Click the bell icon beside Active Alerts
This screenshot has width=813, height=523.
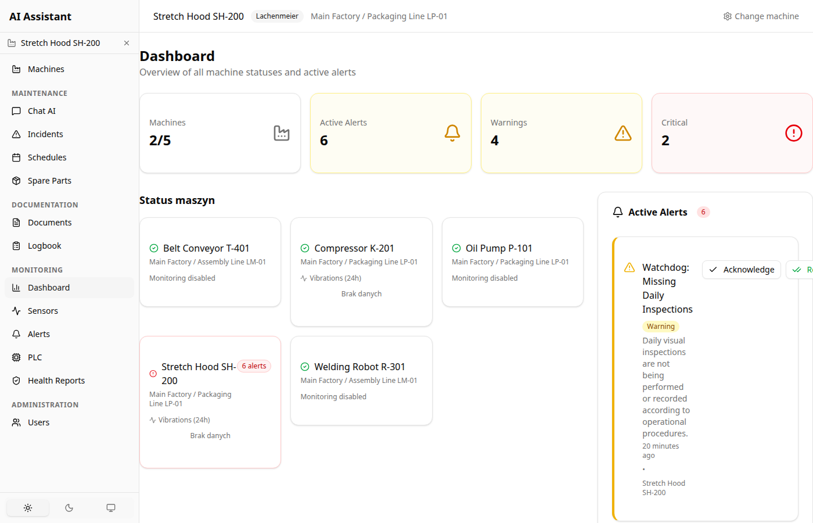[x=617, y=212]
